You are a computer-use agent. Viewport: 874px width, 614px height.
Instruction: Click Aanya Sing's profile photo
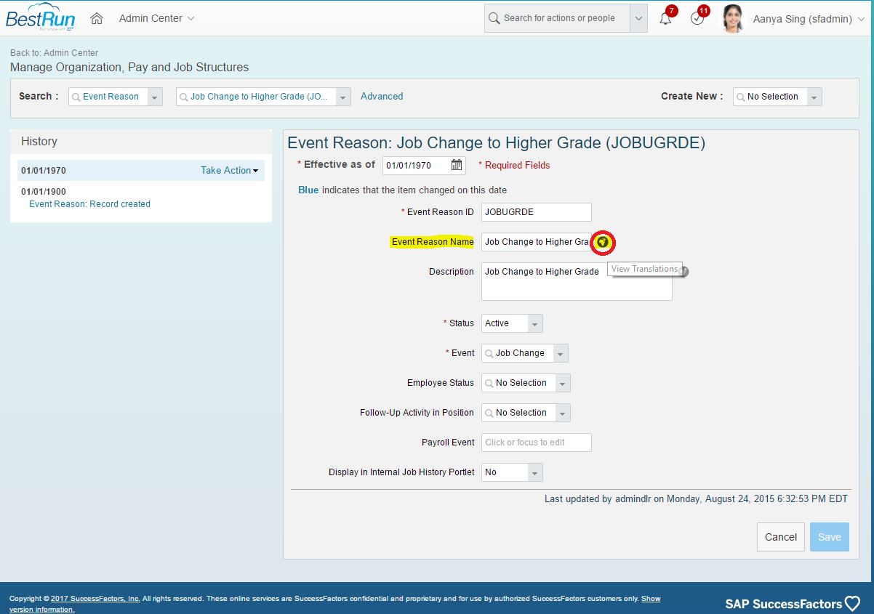pyautogui.click(x=733, y=18)
